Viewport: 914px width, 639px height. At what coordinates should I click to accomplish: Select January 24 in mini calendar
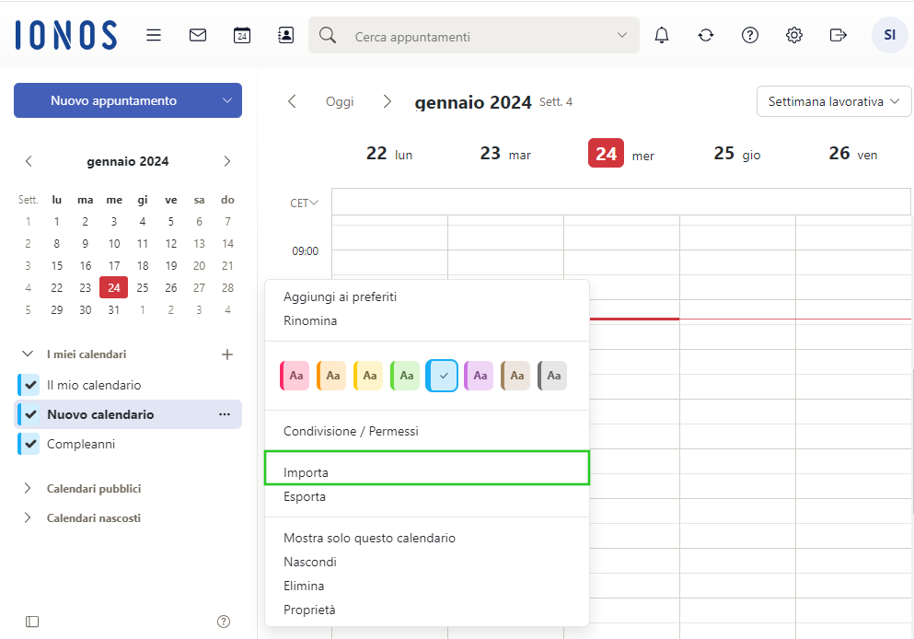(113, 287)
